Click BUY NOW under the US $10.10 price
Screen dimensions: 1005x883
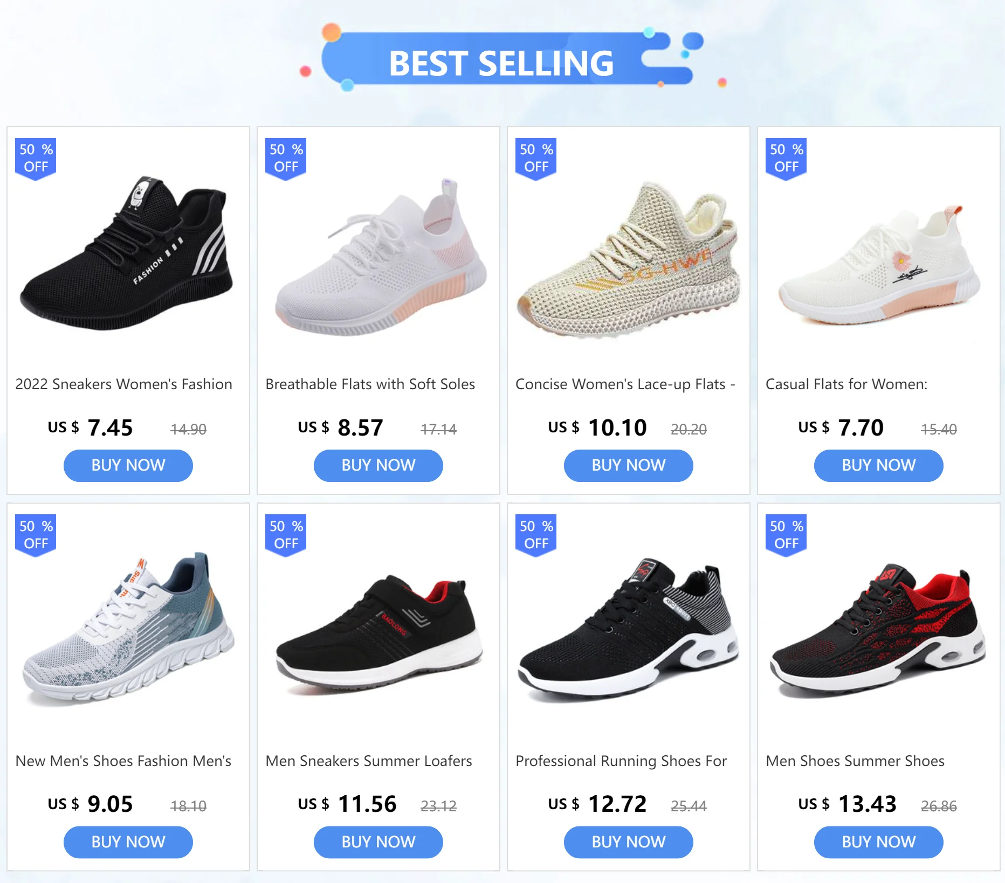point(629,465)
